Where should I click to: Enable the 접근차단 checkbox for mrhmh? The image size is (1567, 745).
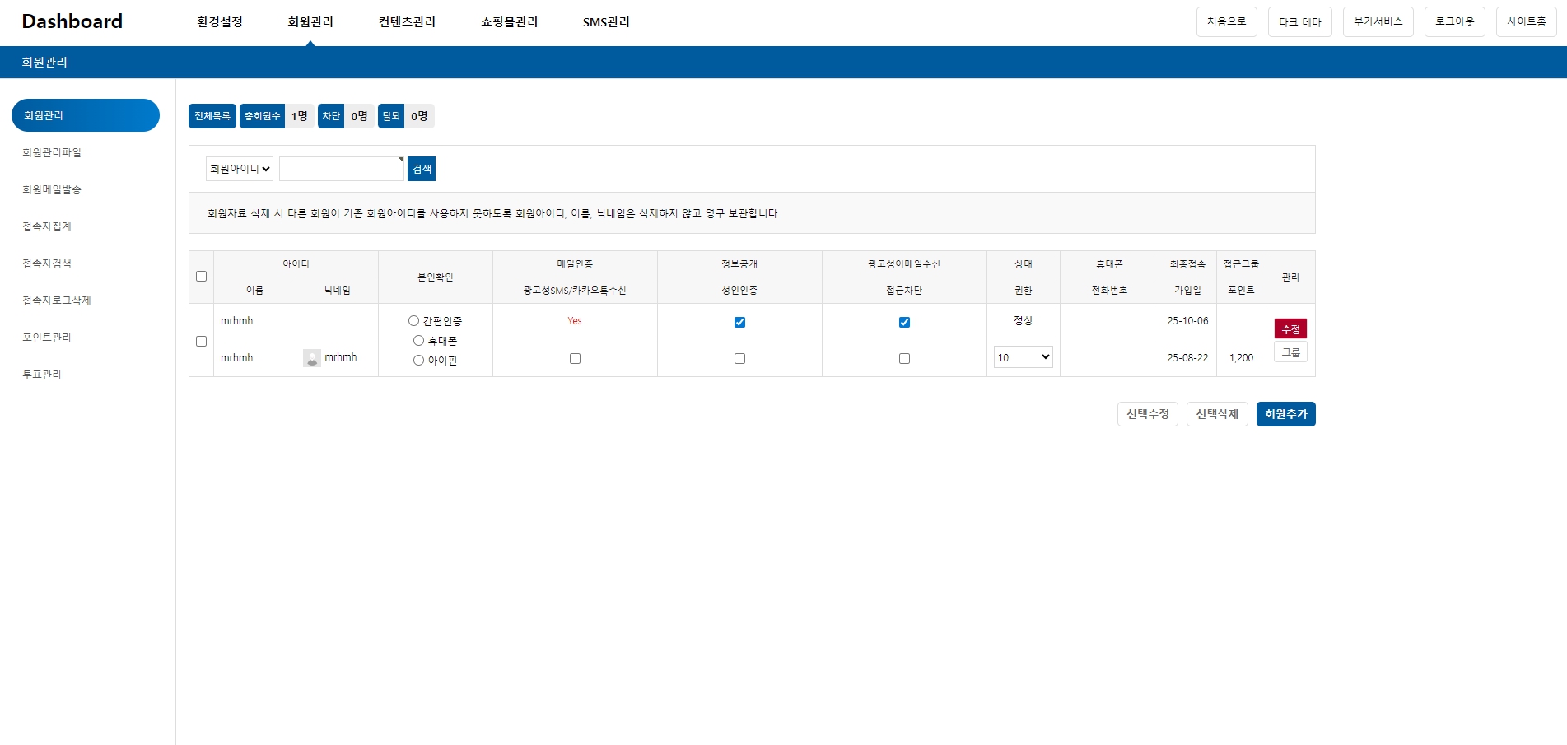coord(904,359)
